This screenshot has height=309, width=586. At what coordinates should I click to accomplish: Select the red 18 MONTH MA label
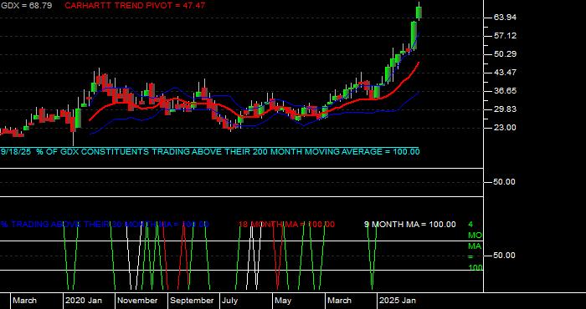(286, 225)
